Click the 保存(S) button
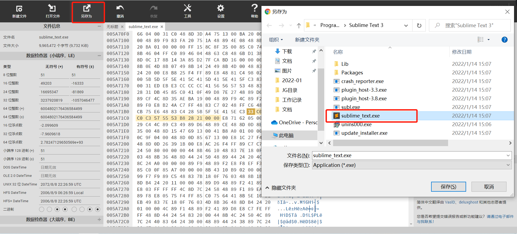 coord(448,187)
